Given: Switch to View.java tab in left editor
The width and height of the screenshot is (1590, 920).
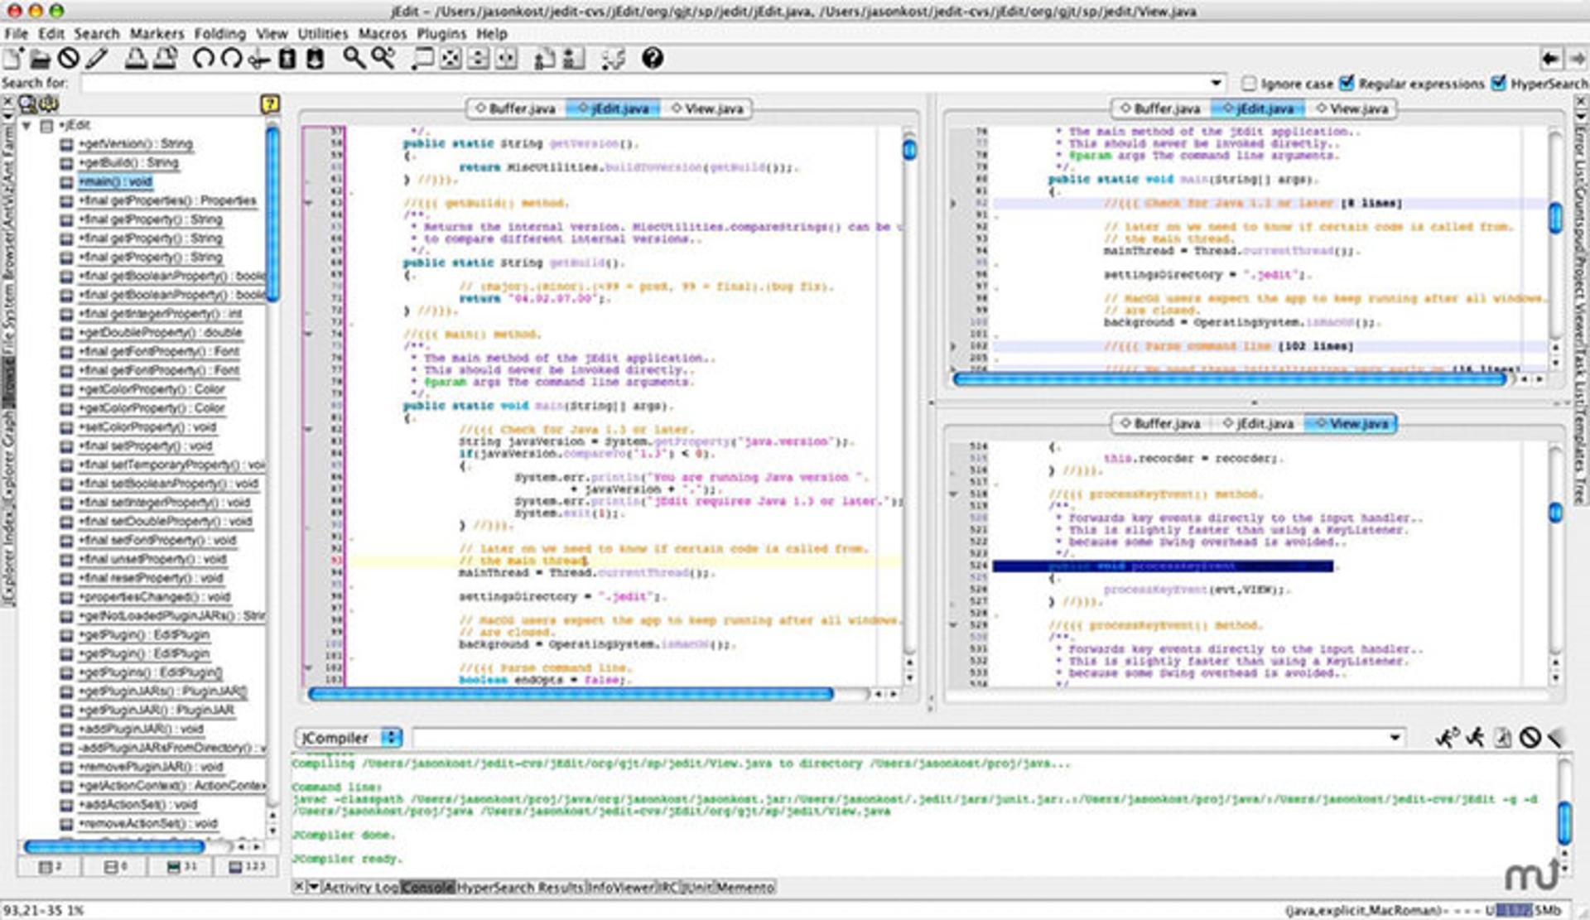Looking at the screenshot, I should tap(708, 108).
